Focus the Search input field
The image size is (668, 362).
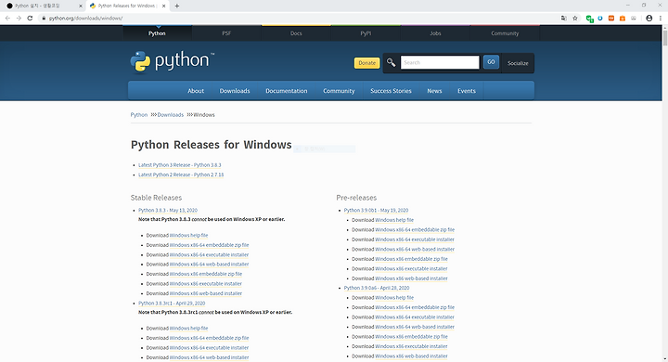[440, 62]
